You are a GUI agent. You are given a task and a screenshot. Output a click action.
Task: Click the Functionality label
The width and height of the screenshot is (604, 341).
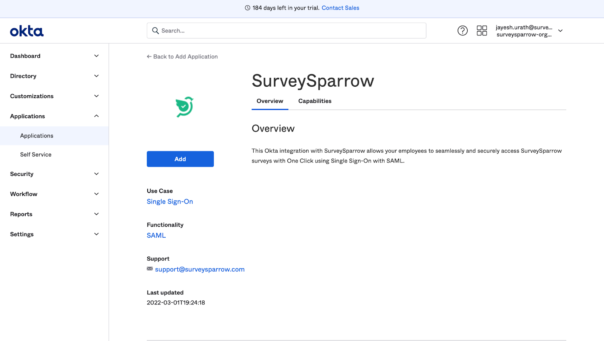point(165,225)
